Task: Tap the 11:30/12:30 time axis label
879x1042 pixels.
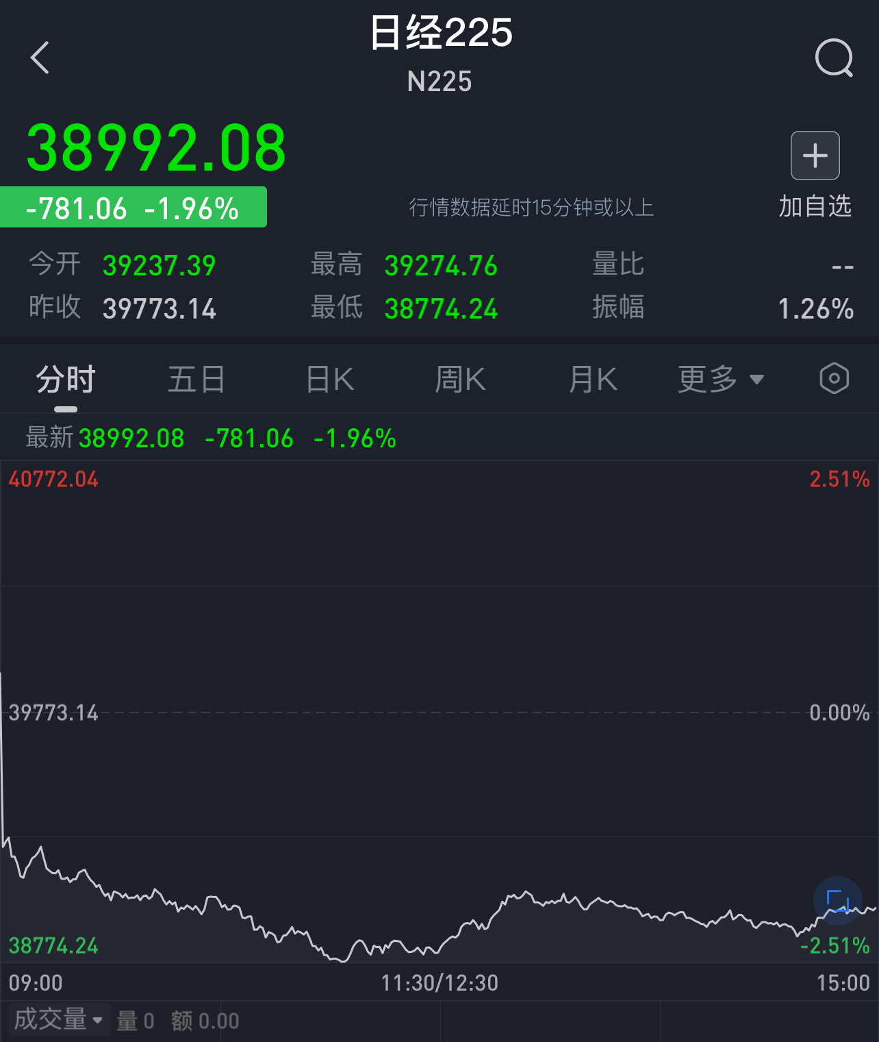Action: (439, 983)
